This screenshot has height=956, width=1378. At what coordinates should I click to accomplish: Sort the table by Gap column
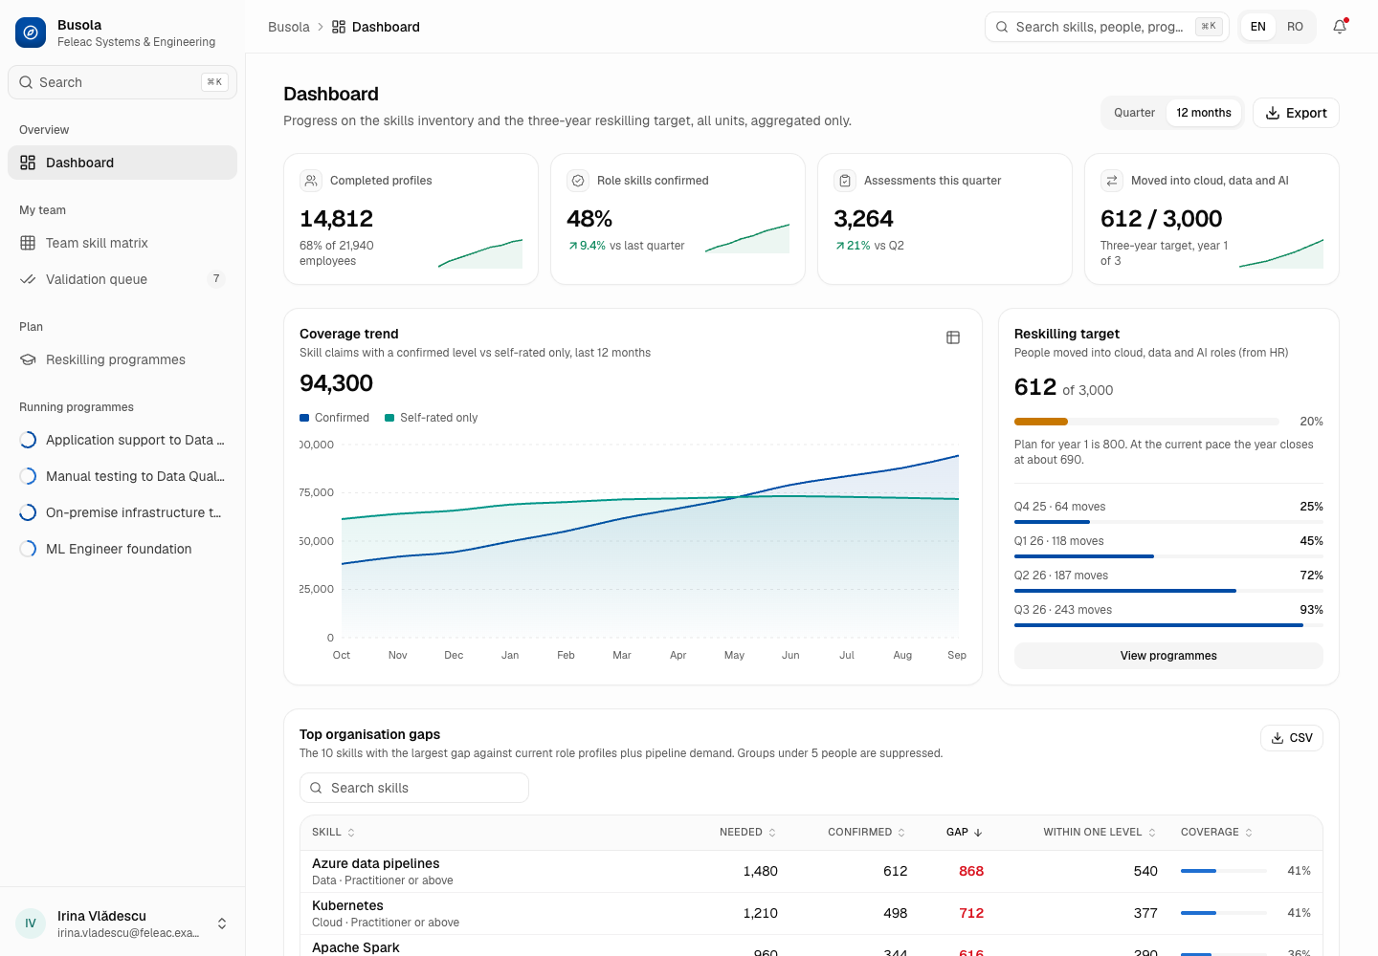pos(965,833)
